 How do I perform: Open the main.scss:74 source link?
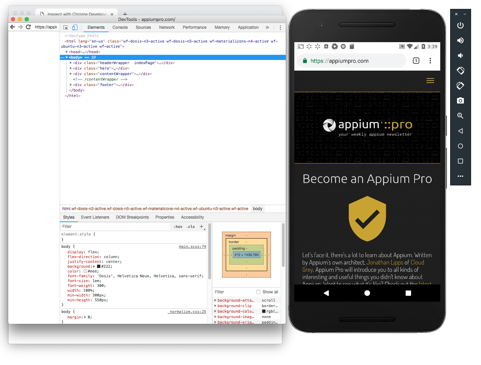[x=193, y=246]
